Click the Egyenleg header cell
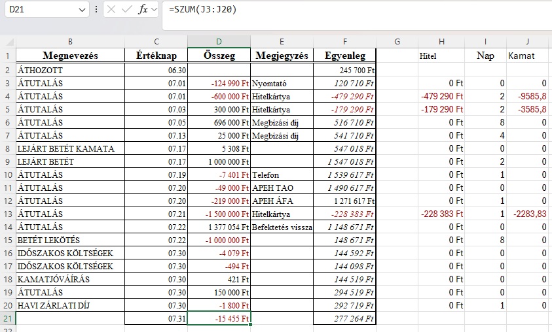Screen dimensions: 552x332 pyautogui.click(x=345, y=56)
